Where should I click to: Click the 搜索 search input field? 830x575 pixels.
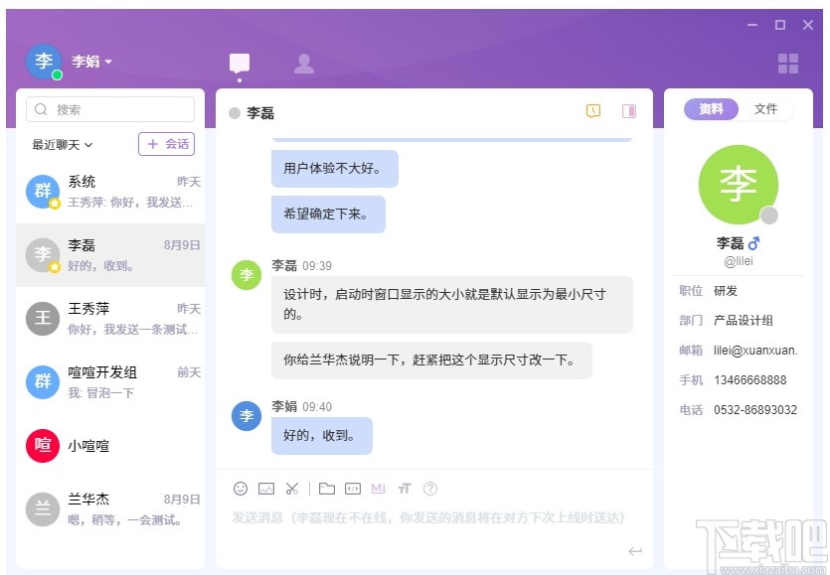109,109
